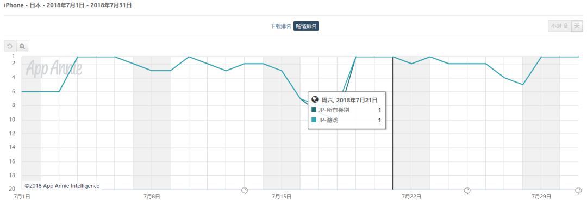Click the JP-游戏 light teal swatch

[x=314, y=120]
